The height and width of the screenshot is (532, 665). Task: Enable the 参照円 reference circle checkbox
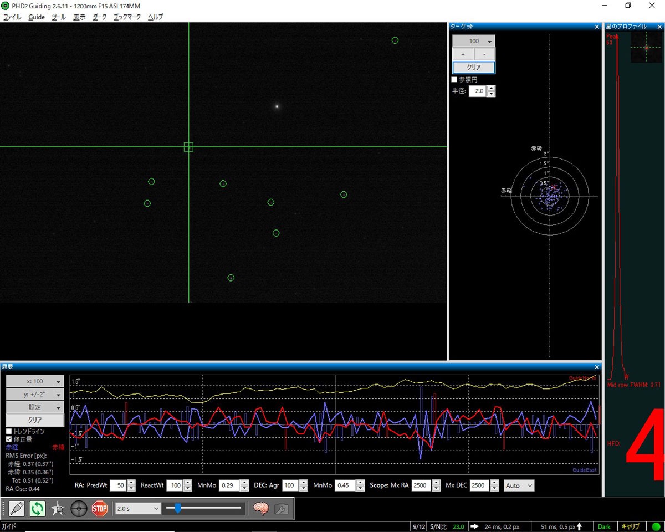[454, 80]
